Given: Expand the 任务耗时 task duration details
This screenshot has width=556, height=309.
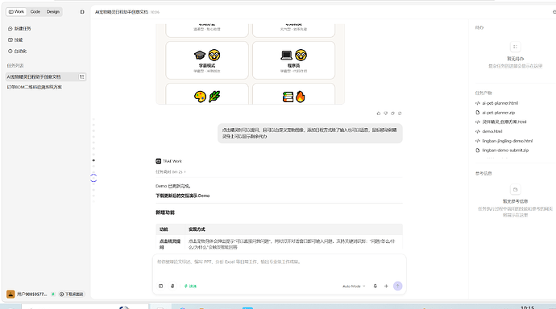Looking at the screenshot, I should click(x=171, y=172).
